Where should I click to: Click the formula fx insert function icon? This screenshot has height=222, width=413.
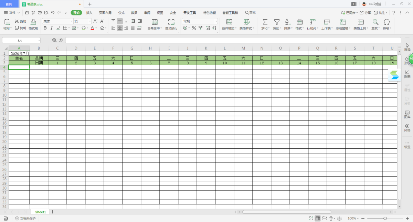(61, 40)
